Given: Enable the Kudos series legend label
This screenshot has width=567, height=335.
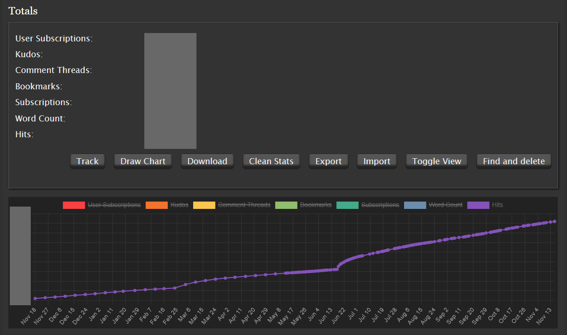Looking at the screenshot, I should pos(179,205).
